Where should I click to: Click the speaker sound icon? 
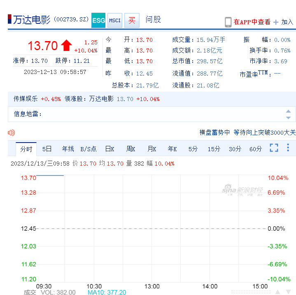[x=12, y=133]
